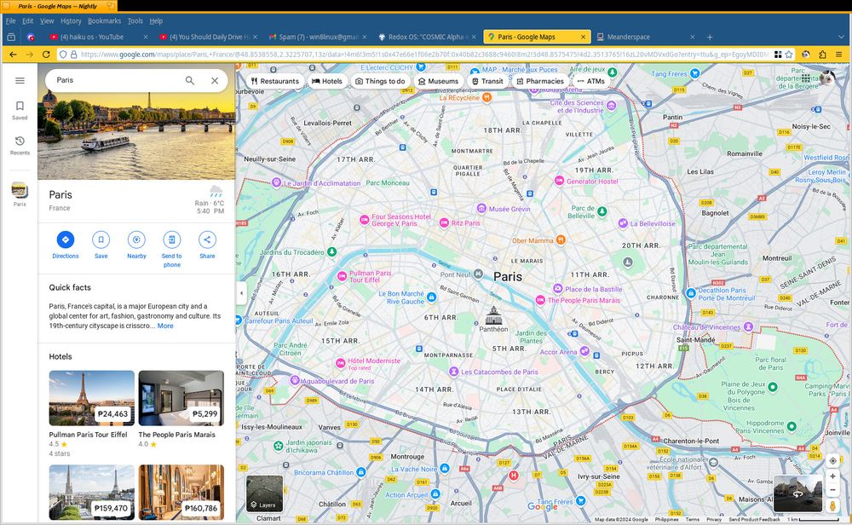This screenshot has width=852, height=525.
Task: Open the File menu
Action: [x=10, y=20]
